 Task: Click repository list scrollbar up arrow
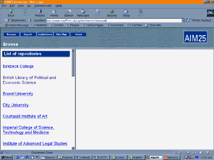(73, 51)
